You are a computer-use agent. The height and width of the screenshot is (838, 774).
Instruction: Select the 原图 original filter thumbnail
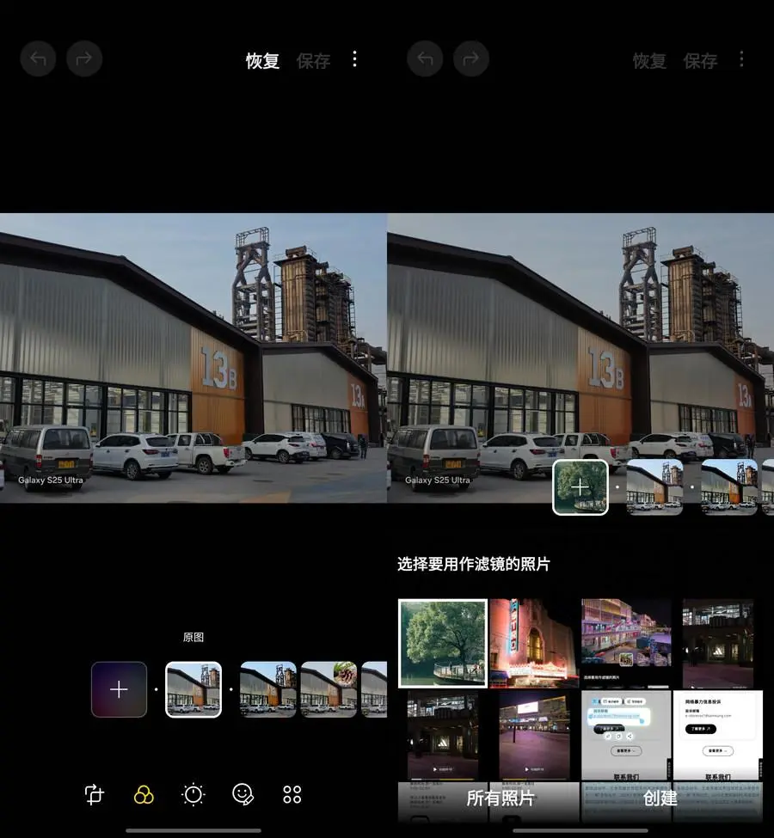pos(193,689)
